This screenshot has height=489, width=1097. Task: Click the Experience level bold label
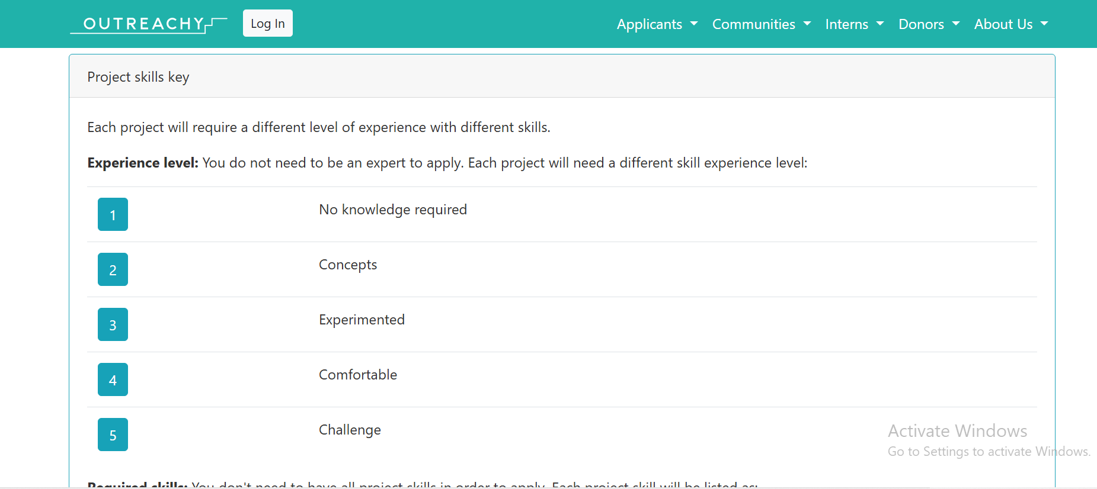(143, 163)
